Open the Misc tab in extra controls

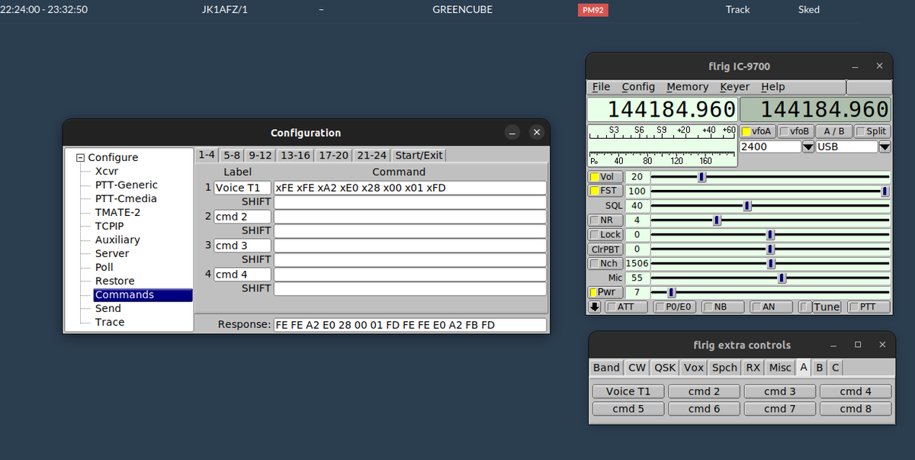click(x=779, y=368)
